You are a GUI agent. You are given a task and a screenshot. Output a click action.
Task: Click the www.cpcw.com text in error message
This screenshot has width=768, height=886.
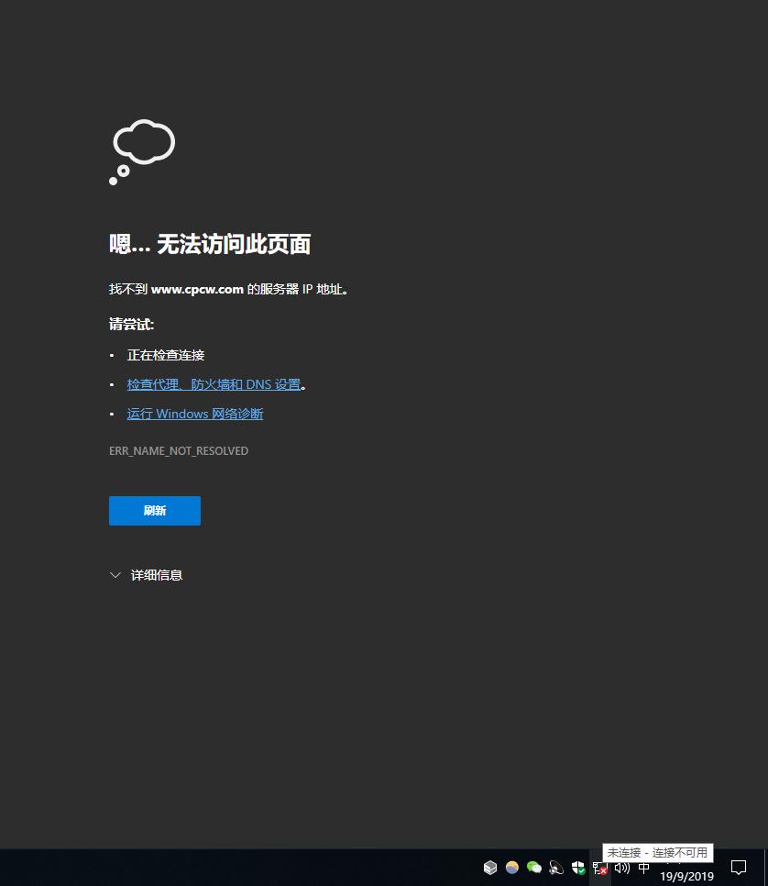click(197, 289)
